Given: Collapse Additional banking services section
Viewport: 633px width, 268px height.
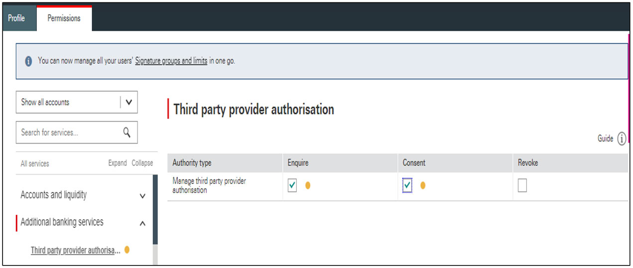Looking at the screenshot, I should pyautogui.click(x=142, y=223).
